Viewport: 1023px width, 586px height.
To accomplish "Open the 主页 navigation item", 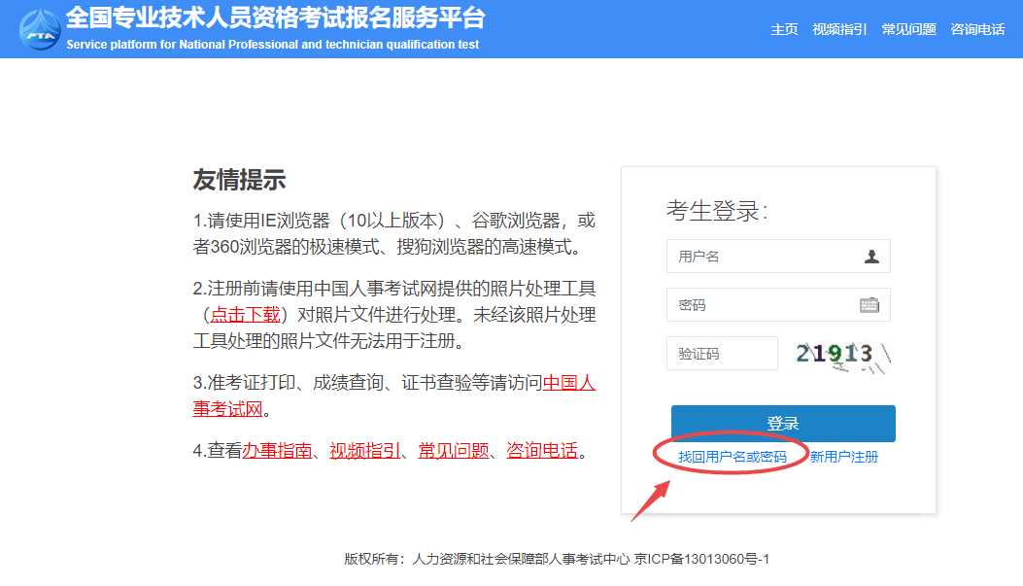I will (785, 29).
